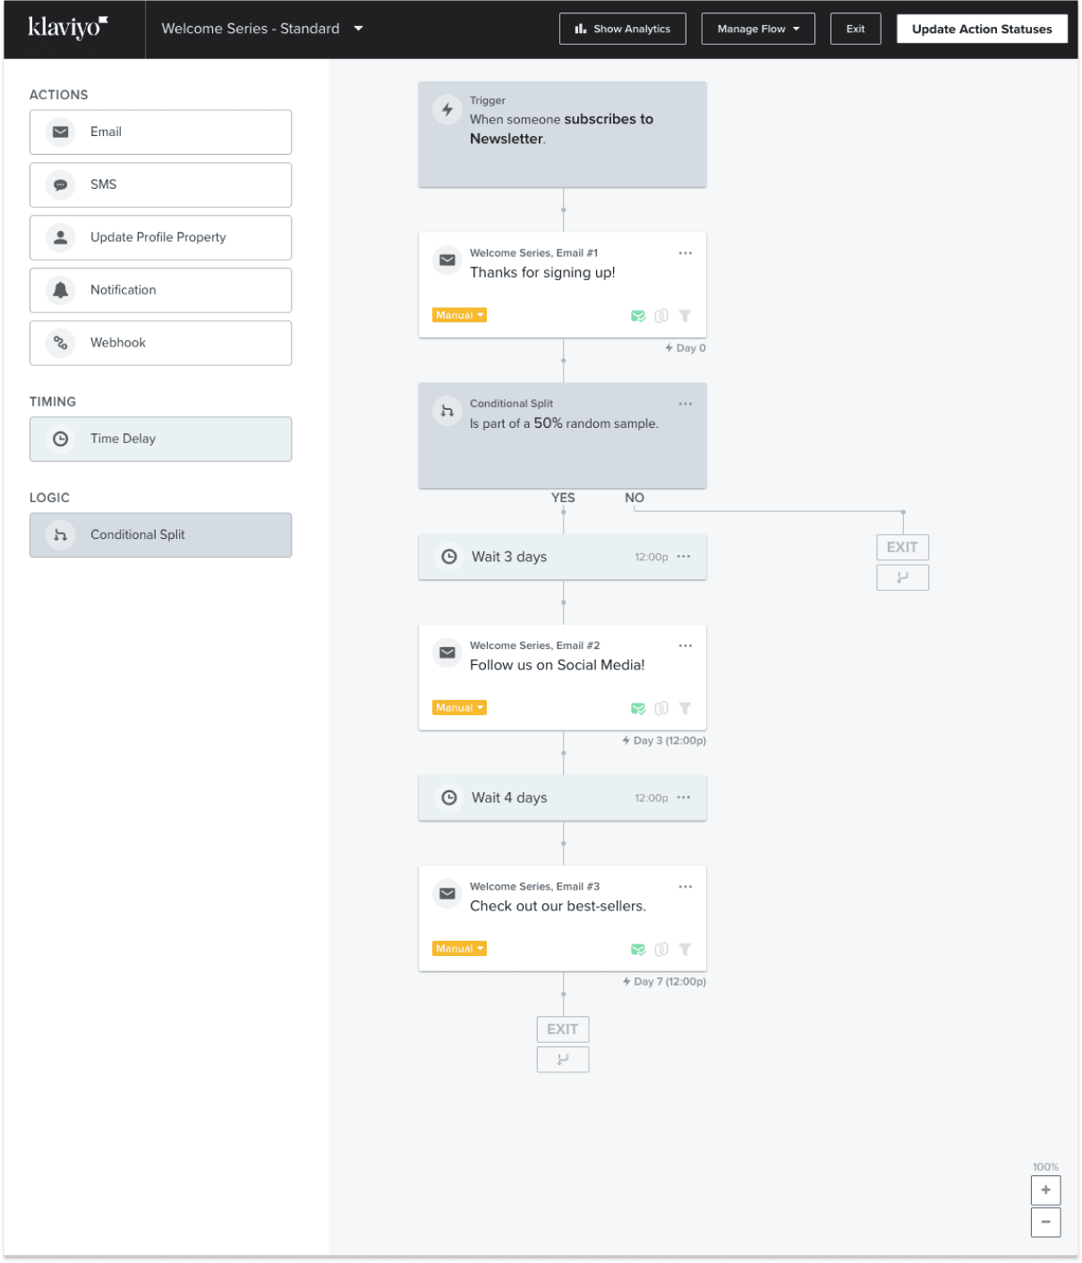
Task: Open the Wait 3 days ellipsis menu
Action: point(683,556)
